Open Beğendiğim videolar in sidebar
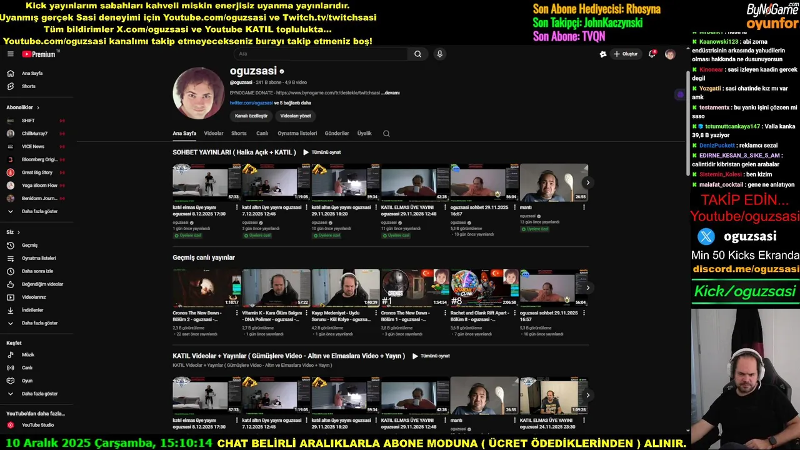800x450 pixels. (42, 284)
